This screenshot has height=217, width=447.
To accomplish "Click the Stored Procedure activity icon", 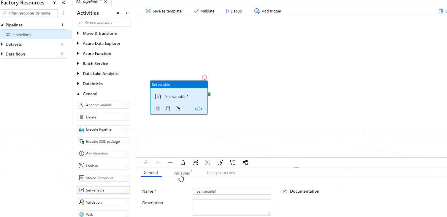I will [82, 178].
